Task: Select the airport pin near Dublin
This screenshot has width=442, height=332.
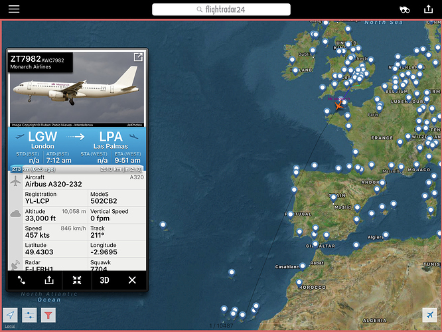Action: (313, 50)
